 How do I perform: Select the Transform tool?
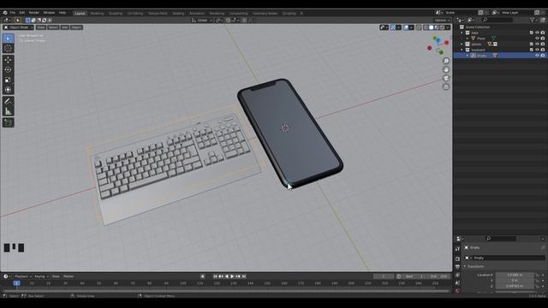[8, 89]
